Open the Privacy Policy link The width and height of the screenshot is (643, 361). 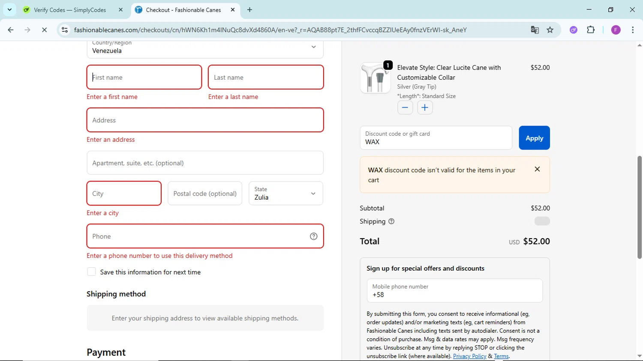click(469, 356)
